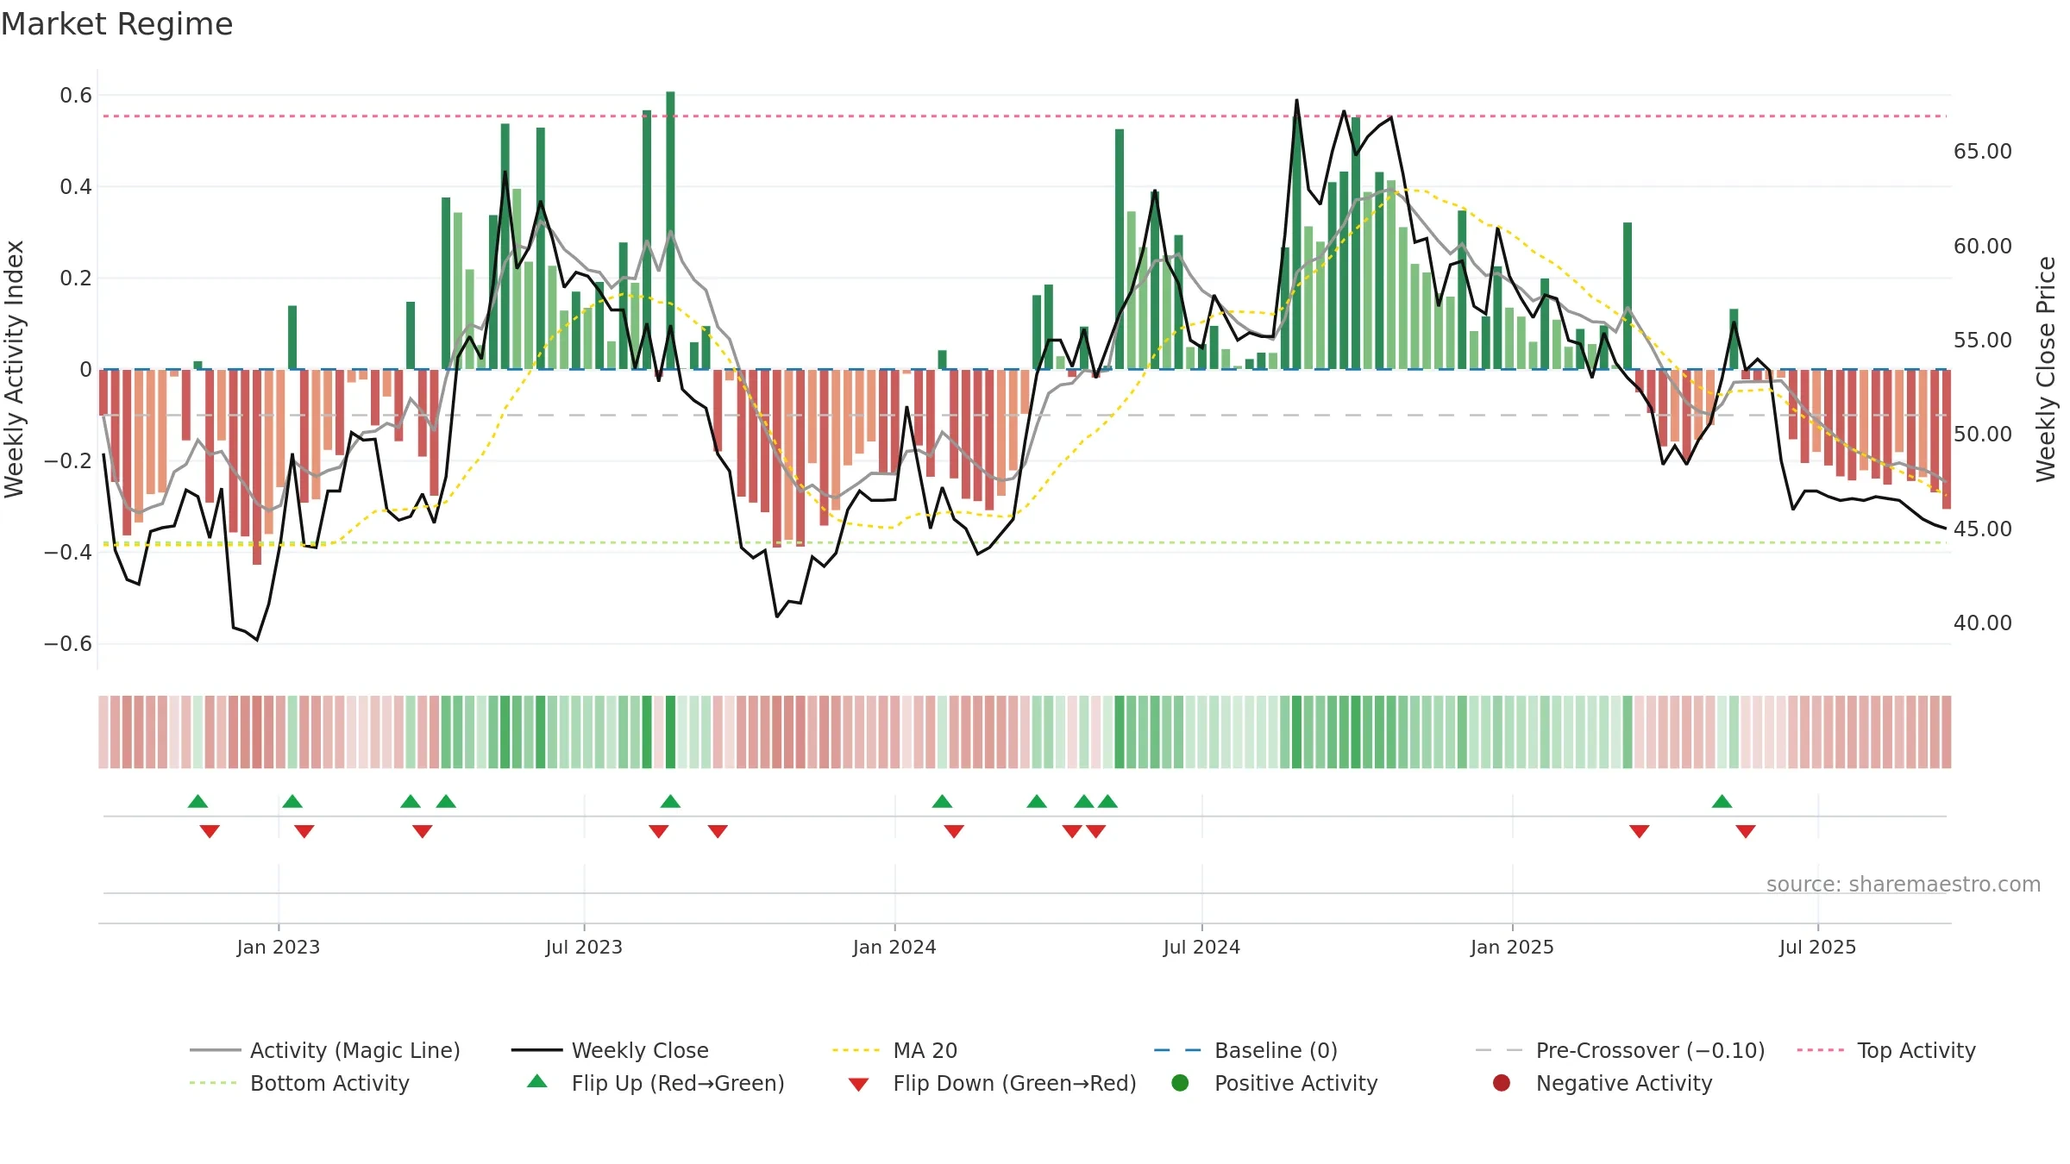
Task: Toggle the Top Activity legend entry
Action: click(1886, 1050)
